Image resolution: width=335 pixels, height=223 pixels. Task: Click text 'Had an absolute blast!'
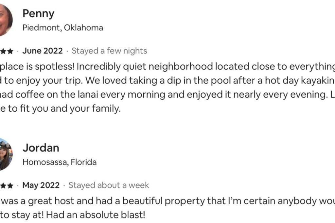click(96, 215)
